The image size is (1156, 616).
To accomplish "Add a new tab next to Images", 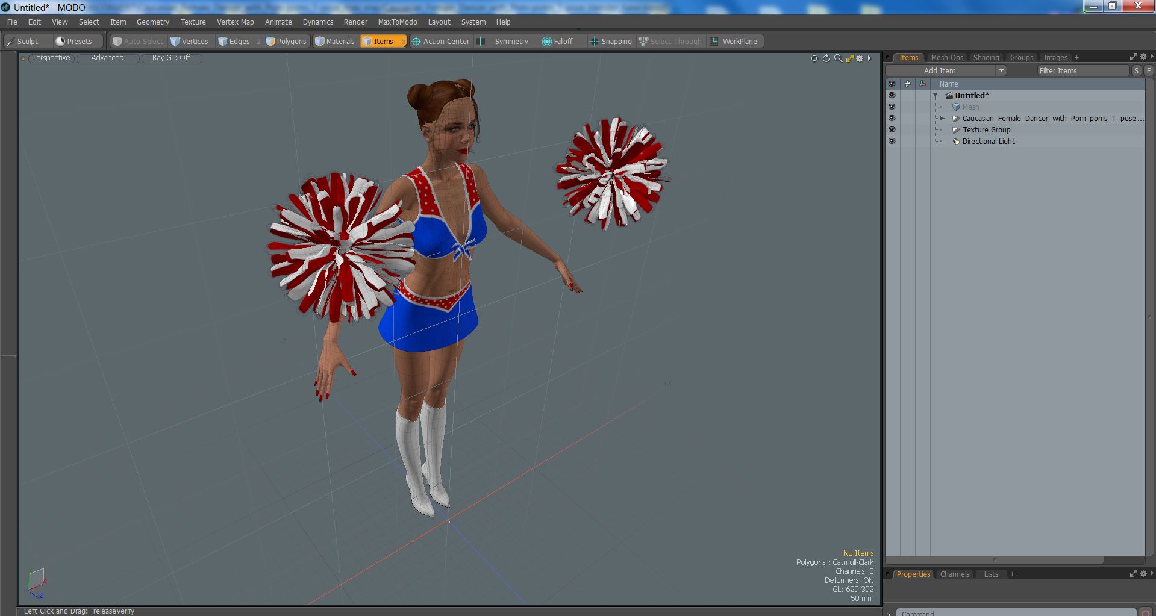I will click(x=1076, y=58).
